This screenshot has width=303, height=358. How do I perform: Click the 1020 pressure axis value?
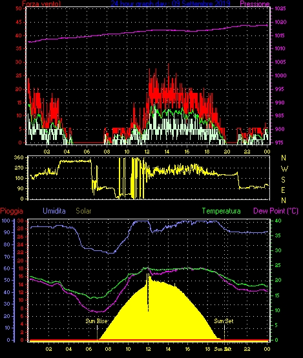tap(280, 22)
